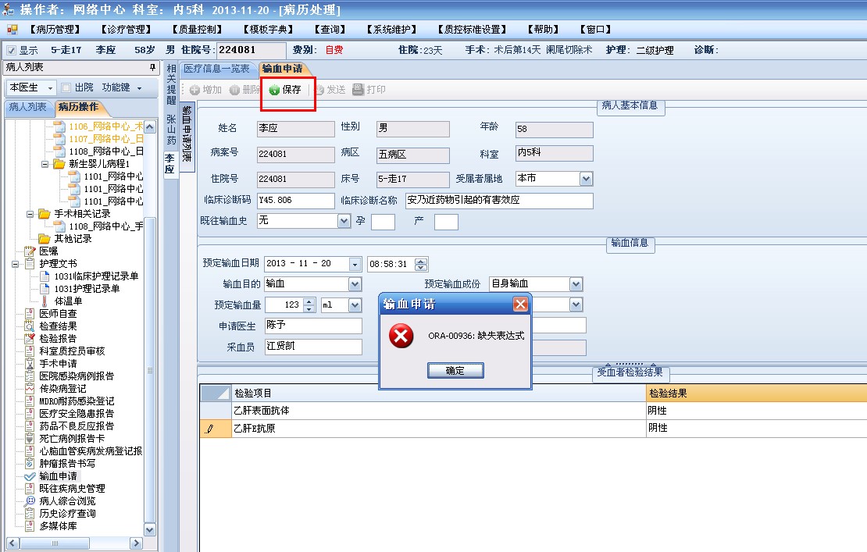Open 肿瘤报告书写 in the tree
Screen dimensions: 867x552
[67, 464]
